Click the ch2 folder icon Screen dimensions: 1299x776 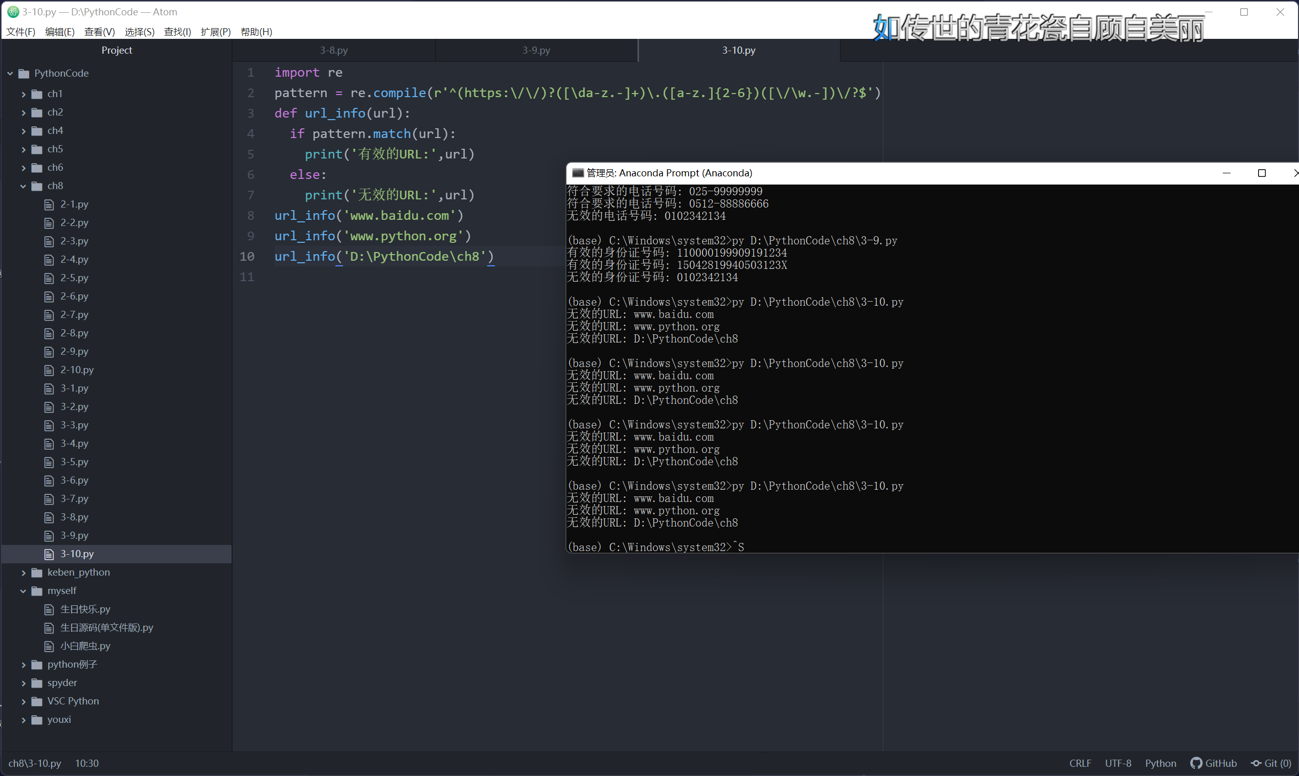(37, 112)
